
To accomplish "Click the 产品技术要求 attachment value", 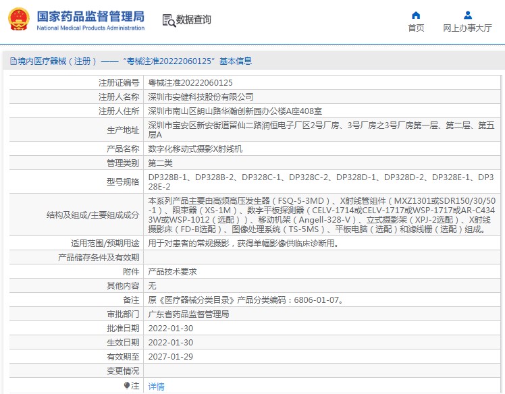I will 172,271.
